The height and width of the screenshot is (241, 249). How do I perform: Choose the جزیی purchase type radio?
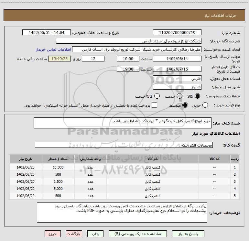pyautogui.click(x=205, y=105)
